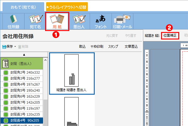The image size is (188, 126).
Task: Select the 封筒角8号 119x197 row
Action: click(22, 109)
